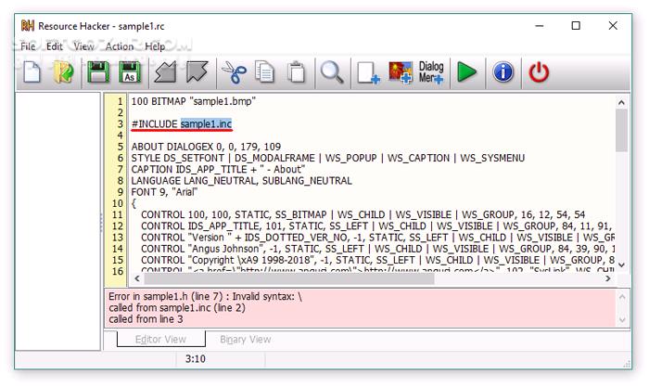Viewport: 649px width, 387px height.
Task: Open the Help menu
Action: 155,46
